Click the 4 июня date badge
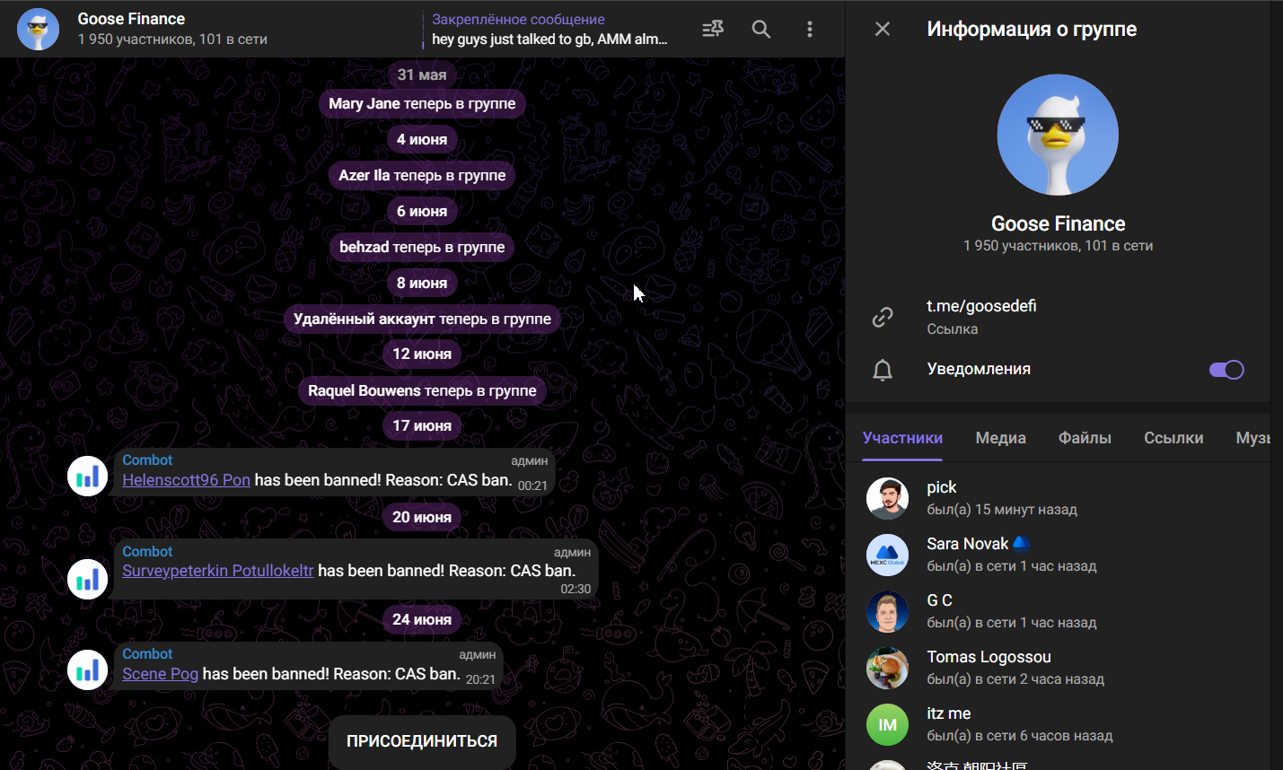This screenshot has height=770, width=1283. coord(422,139)
